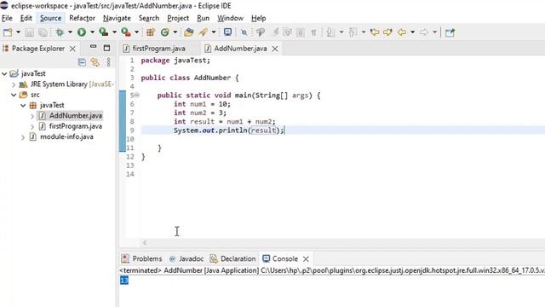Toggle Mark Occurrences pencil icon
Viewport: 545px width, 307px height.
(275, 32)
